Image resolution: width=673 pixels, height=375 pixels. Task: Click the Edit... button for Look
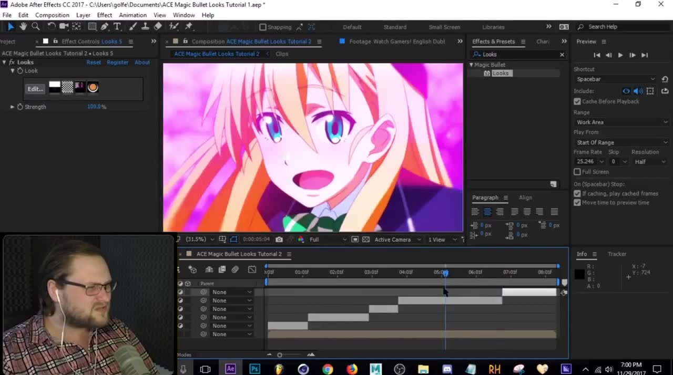tap(35, 89)
